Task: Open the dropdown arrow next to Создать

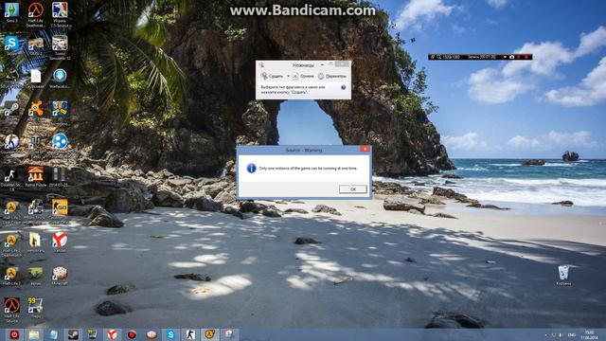Action: (x=288, y=76)
